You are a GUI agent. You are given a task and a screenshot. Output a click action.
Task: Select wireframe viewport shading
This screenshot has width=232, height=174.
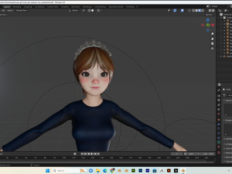coord(193,11)
